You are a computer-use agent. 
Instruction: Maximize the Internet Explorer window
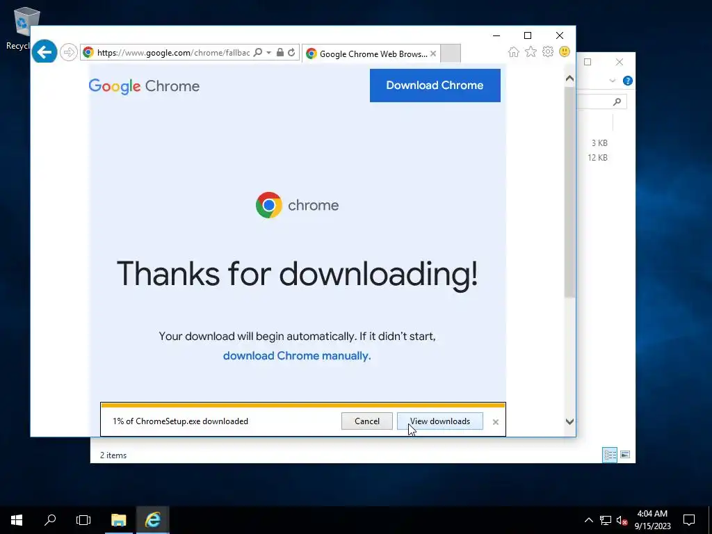click(528, 35)
